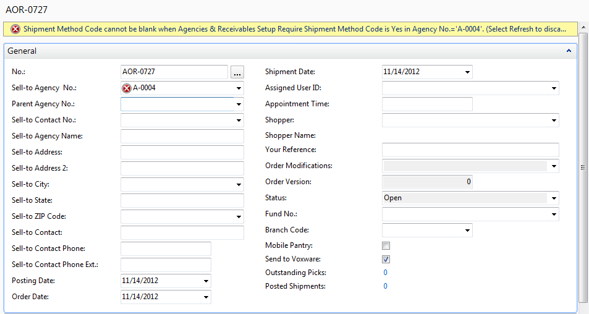This screenshot has height=314, width=589.
Task: Click the Outstanding Picks value link
Action: pyautogui.click(x=385, y=273)
